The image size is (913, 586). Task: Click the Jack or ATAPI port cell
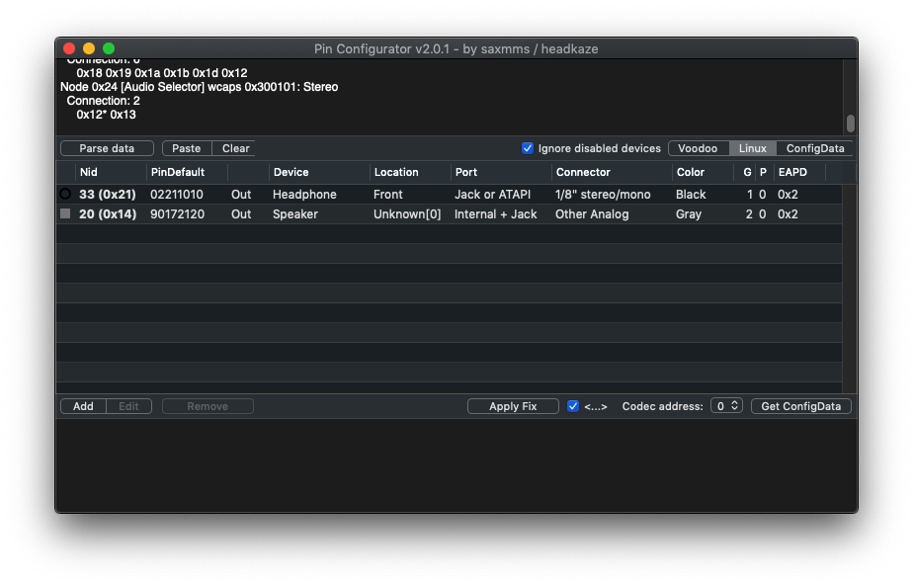click(x=492, y=195)
